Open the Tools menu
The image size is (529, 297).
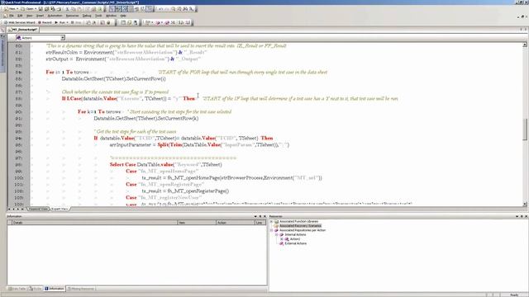coord(98,16)
